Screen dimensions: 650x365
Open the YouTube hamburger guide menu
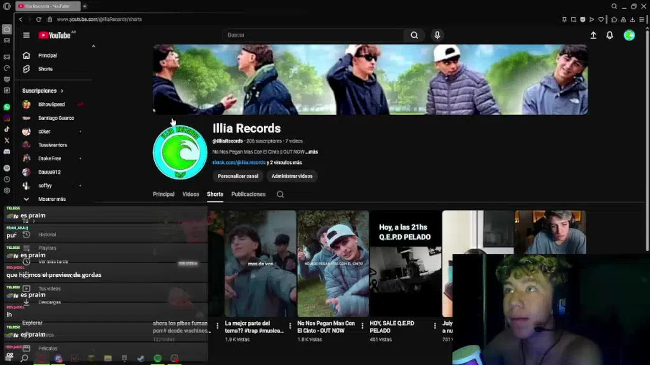[x=26, y=35]
